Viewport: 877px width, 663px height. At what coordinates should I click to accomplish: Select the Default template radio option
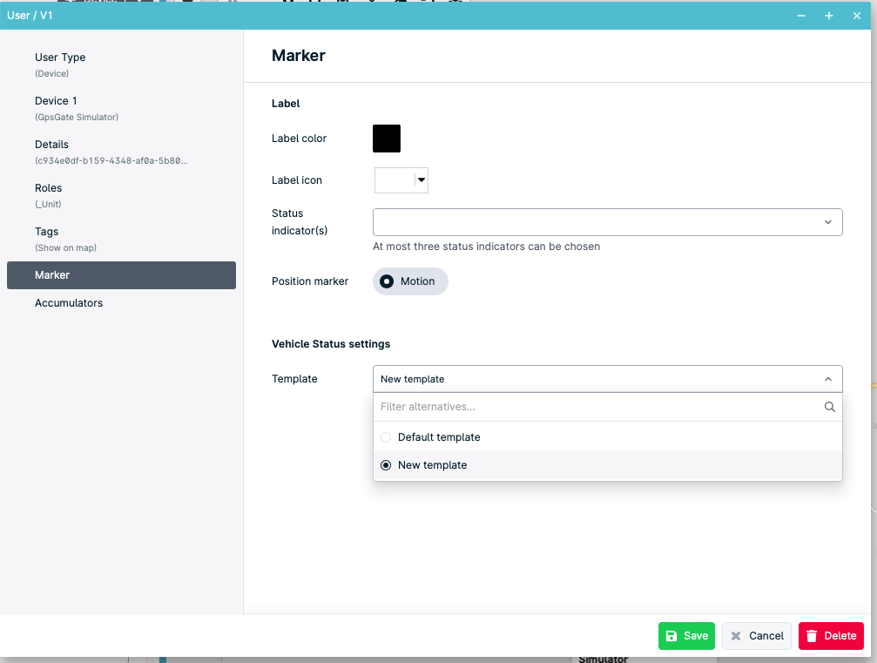pyautogui.click(x=607, y=437)
